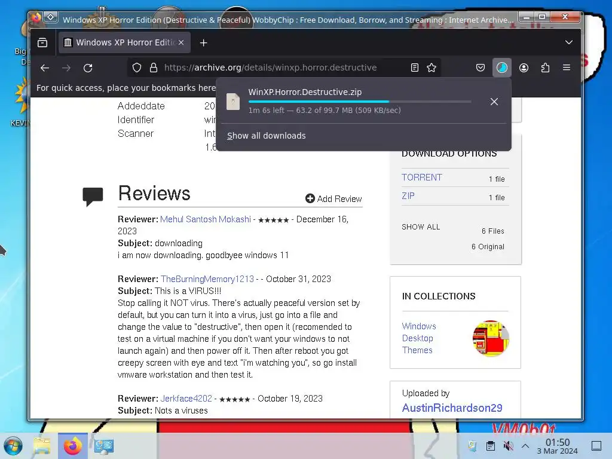Image resolution: width=612 pixels, height=459 pixels.
Task: Select the Windows XP Horror Edition tab
Action: pos(124,42)
